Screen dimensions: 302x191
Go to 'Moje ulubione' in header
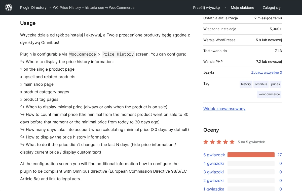pyautogui.click(x=242, y=8)
